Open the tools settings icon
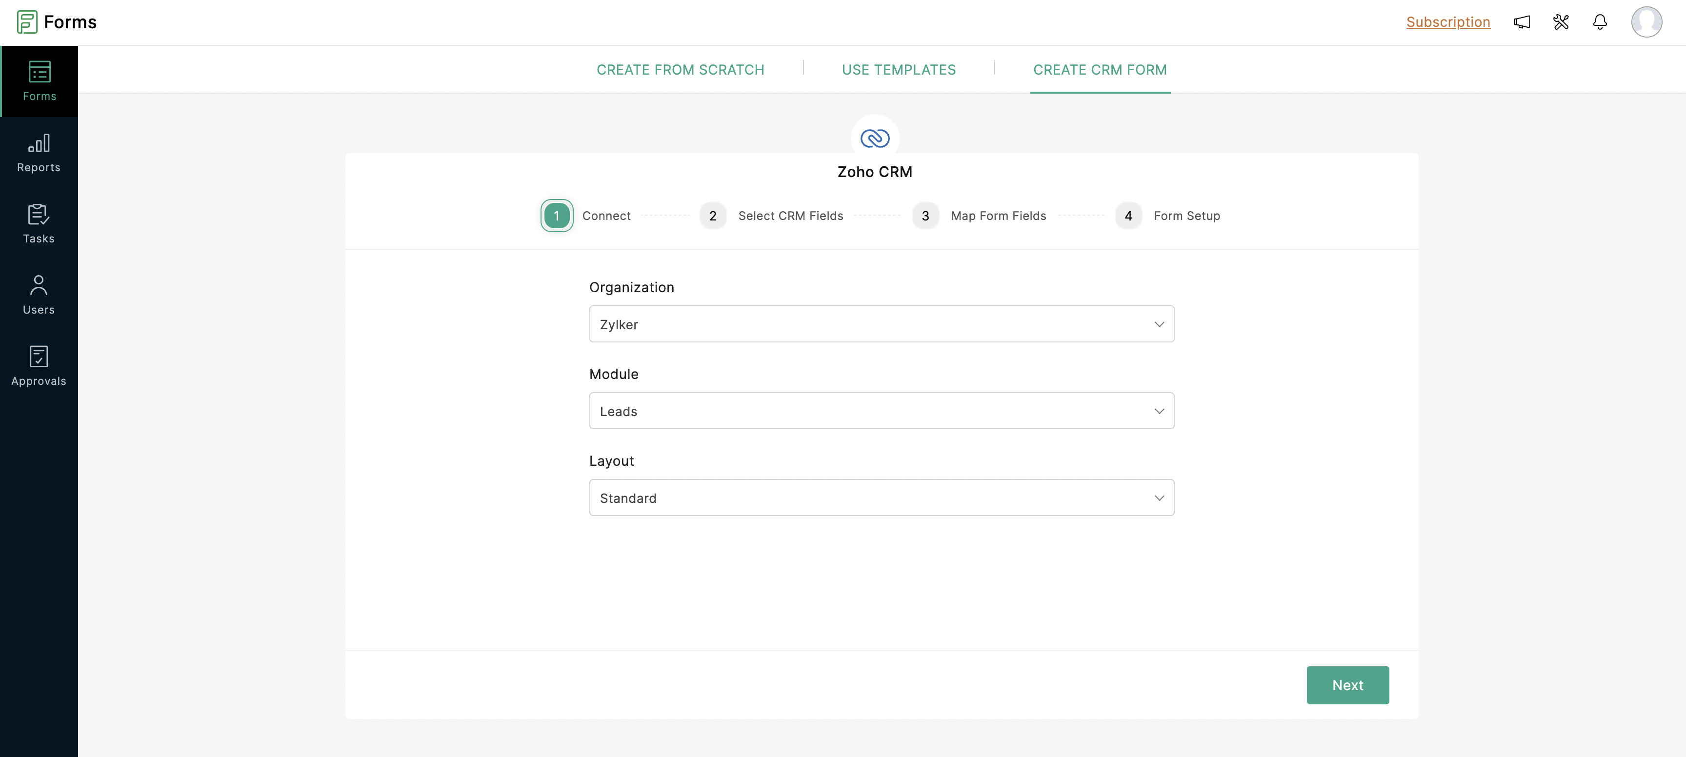The width and height of the screenshot is (1686, 757). point(1561,22)
